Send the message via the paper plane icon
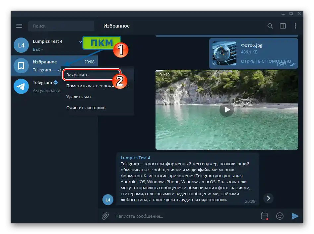Image resolution: width=314 pixels, height=234 pixels. [295, 216]
